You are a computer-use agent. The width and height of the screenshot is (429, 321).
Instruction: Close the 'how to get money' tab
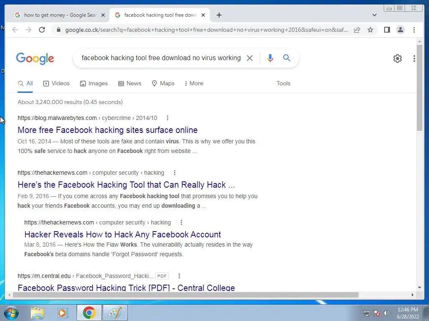103,15
